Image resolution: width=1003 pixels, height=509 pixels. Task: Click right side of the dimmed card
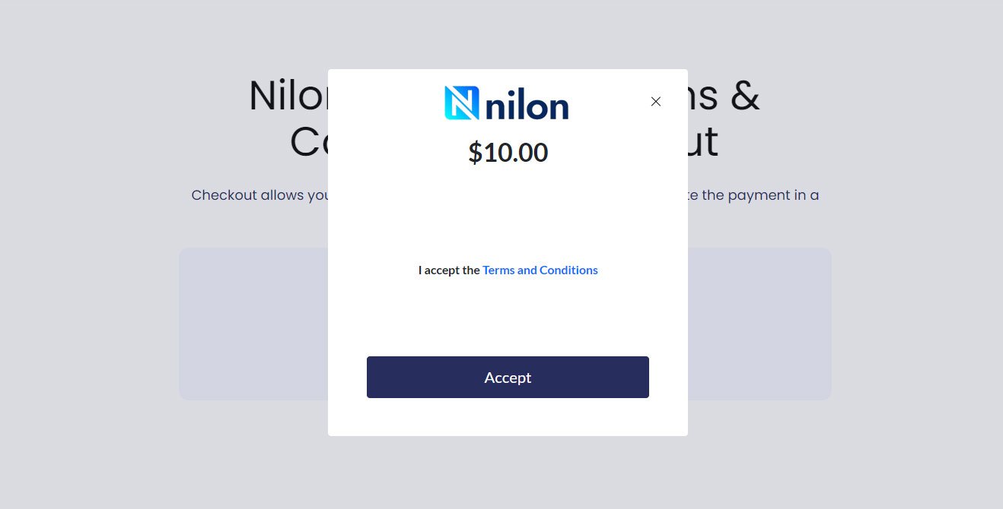pyautogui.click(x=759, y=324)
